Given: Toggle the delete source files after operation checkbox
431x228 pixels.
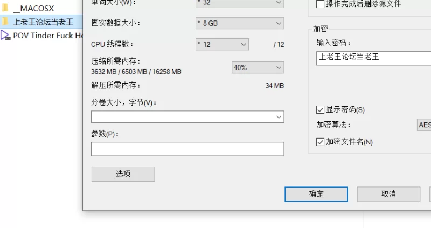Looking at the screenshot, I should (320, 4).
